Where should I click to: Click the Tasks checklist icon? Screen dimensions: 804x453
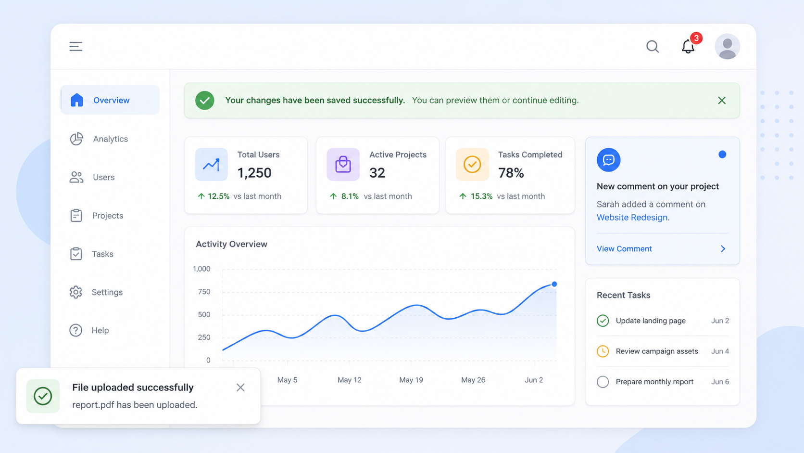point(76,254)
